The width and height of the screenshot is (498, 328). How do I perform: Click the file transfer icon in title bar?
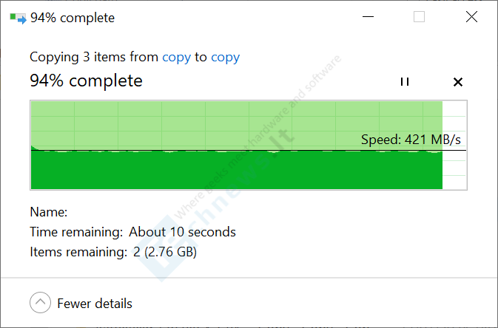click(18, 18)
